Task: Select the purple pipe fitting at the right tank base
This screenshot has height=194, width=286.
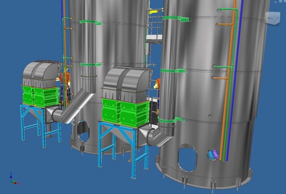Action: pos(213,155)
